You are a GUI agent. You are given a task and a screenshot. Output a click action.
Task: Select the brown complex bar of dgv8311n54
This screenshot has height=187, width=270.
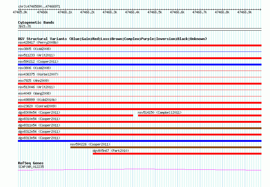(x=140, y=128)
